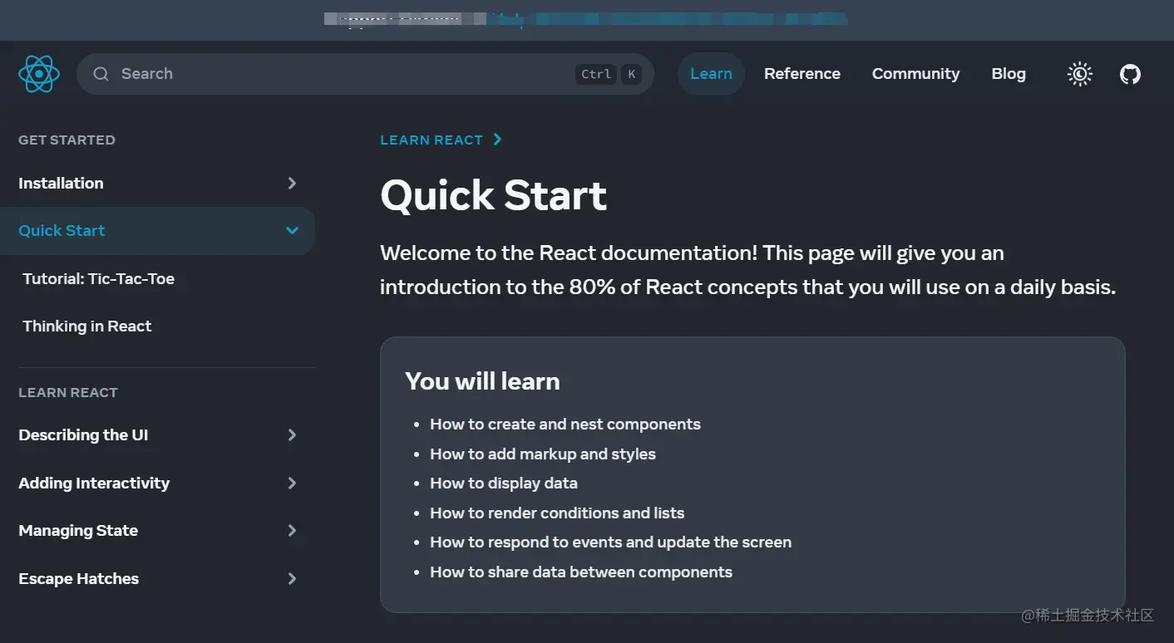Select Quick Start in the sidebar
Screen dimensions: 1174x643
157,230
